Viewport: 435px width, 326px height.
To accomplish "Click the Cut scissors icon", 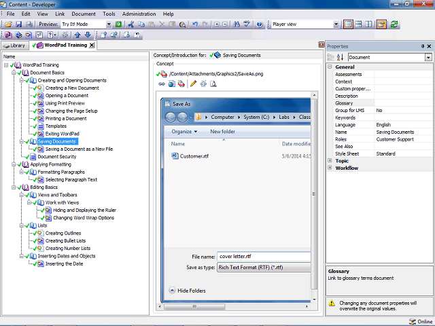I will (x=131, y=24).
